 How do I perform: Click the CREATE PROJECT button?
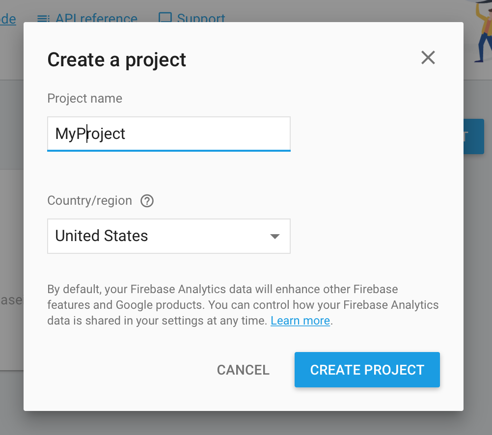[x=367, y=370]
